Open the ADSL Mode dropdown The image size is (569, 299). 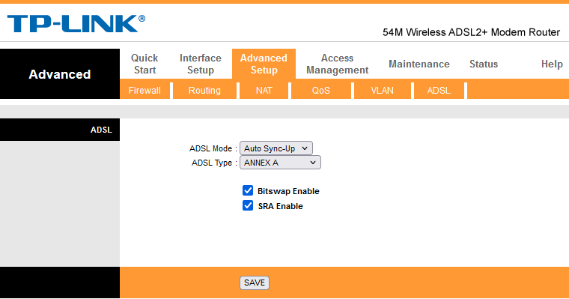[276, 148]
